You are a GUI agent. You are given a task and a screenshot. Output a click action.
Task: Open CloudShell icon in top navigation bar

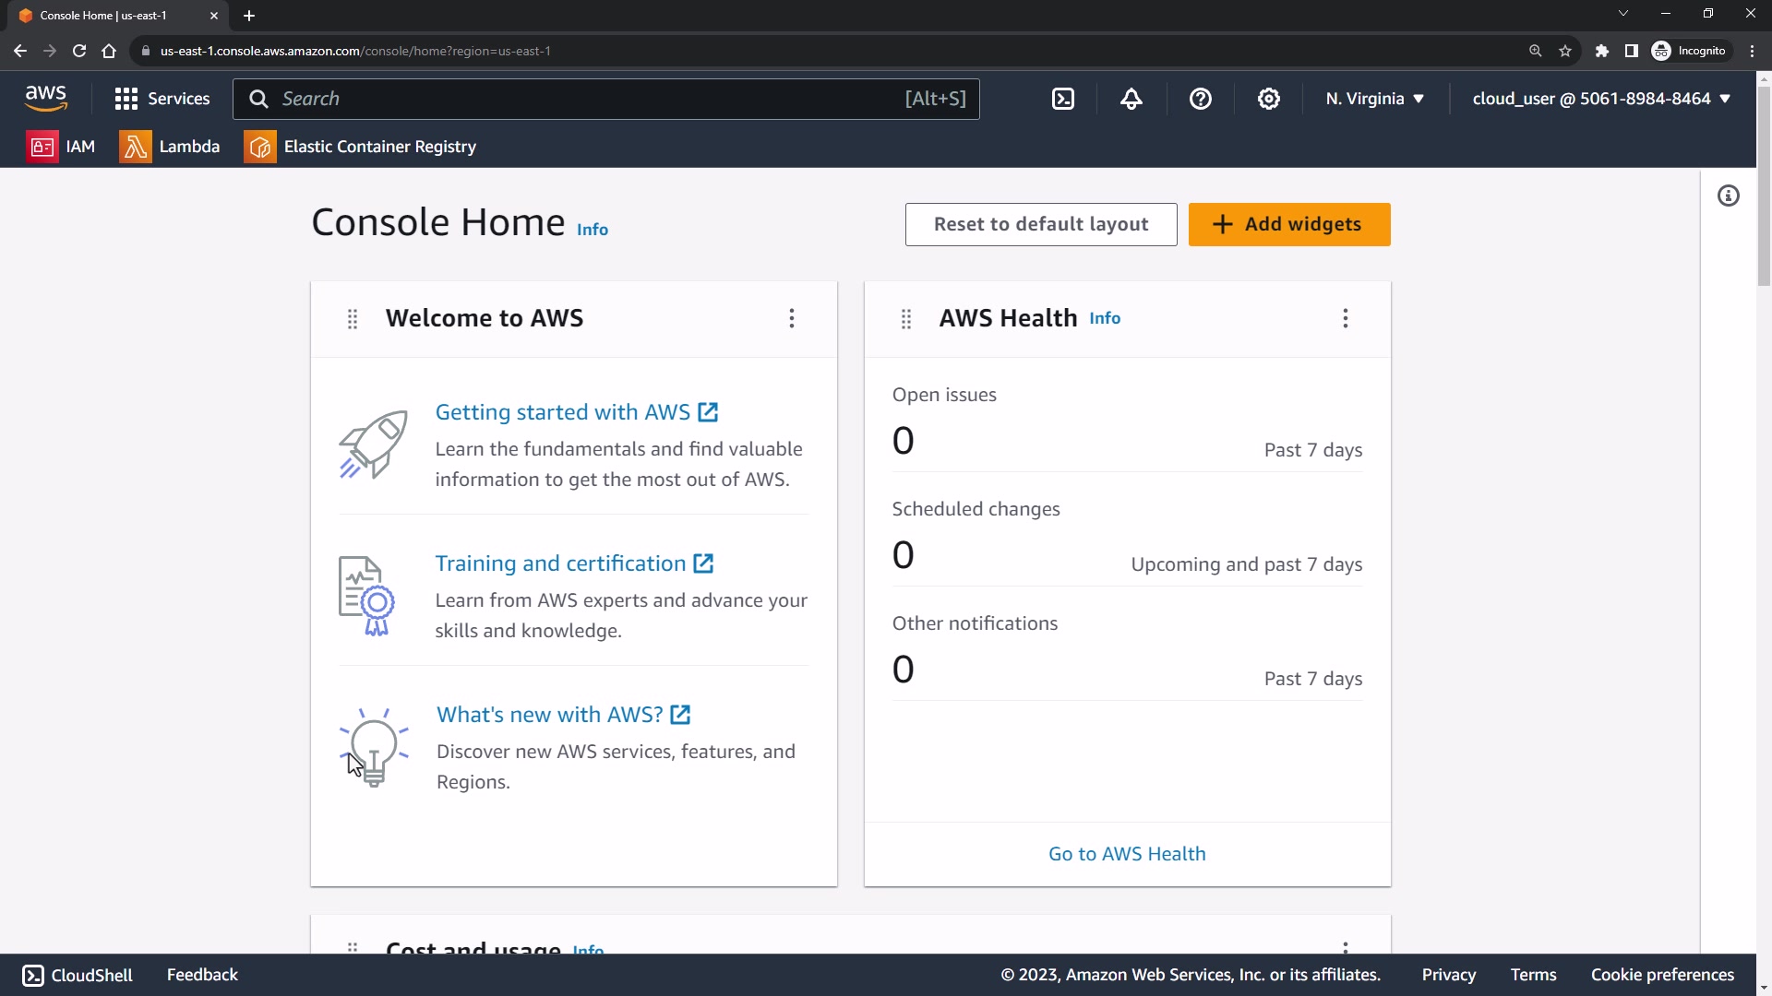point(1063,99)
